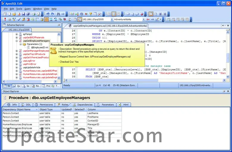Click the Open folder toolbar icon

coord(14,14)
